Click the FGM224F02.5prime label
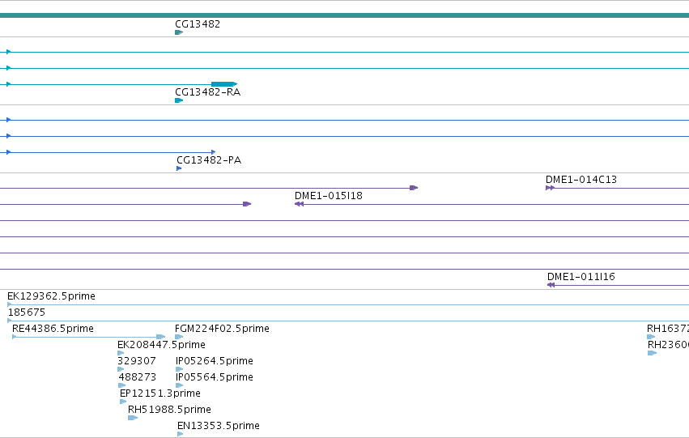The height and width of the screenshot is (438, 689). (x=222, y=329)
